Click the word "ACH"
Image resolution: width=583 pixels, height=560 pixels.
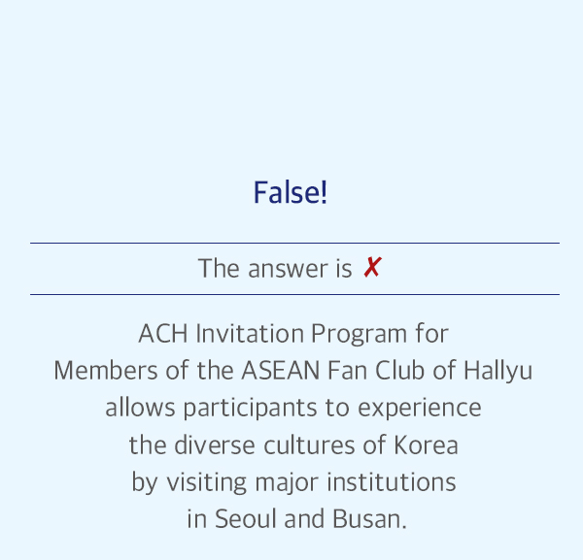coord(163,334)
